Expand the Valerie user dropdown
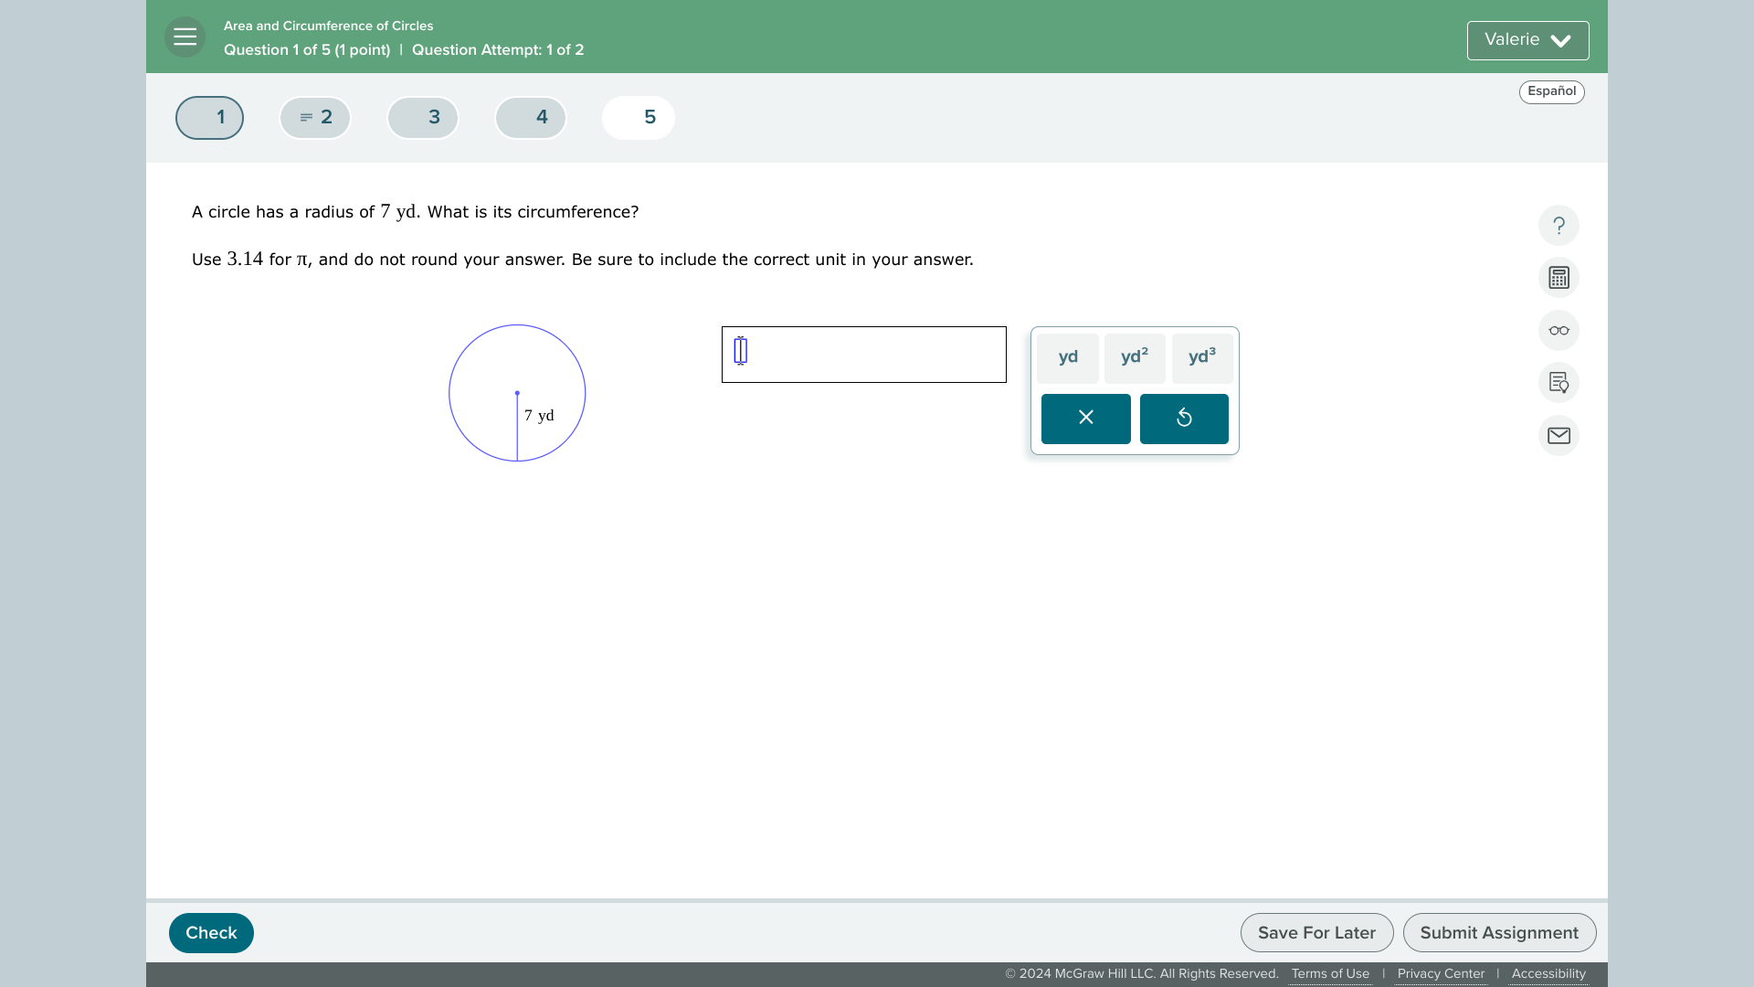This screenshot has width=1754, height=987. [x=1527, y=40]
